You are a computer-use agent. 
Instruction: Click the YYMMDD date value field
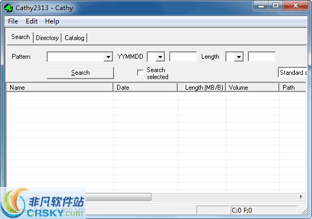[183, 57]
